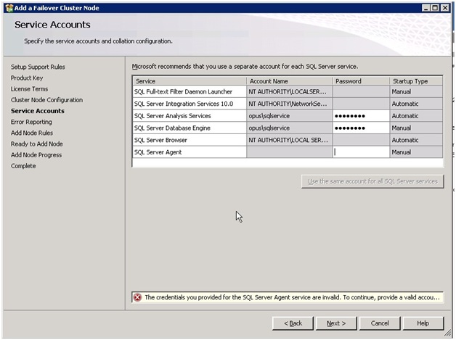Select the SQL Server Integration Services 10.0 row

(288, 104)
